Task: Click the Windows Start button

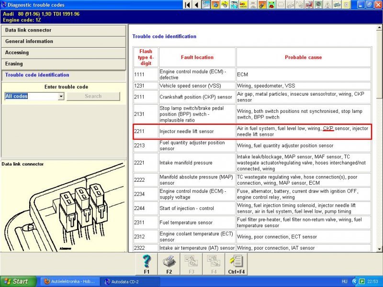Action: pyautogui.click(x=18, y=282)
